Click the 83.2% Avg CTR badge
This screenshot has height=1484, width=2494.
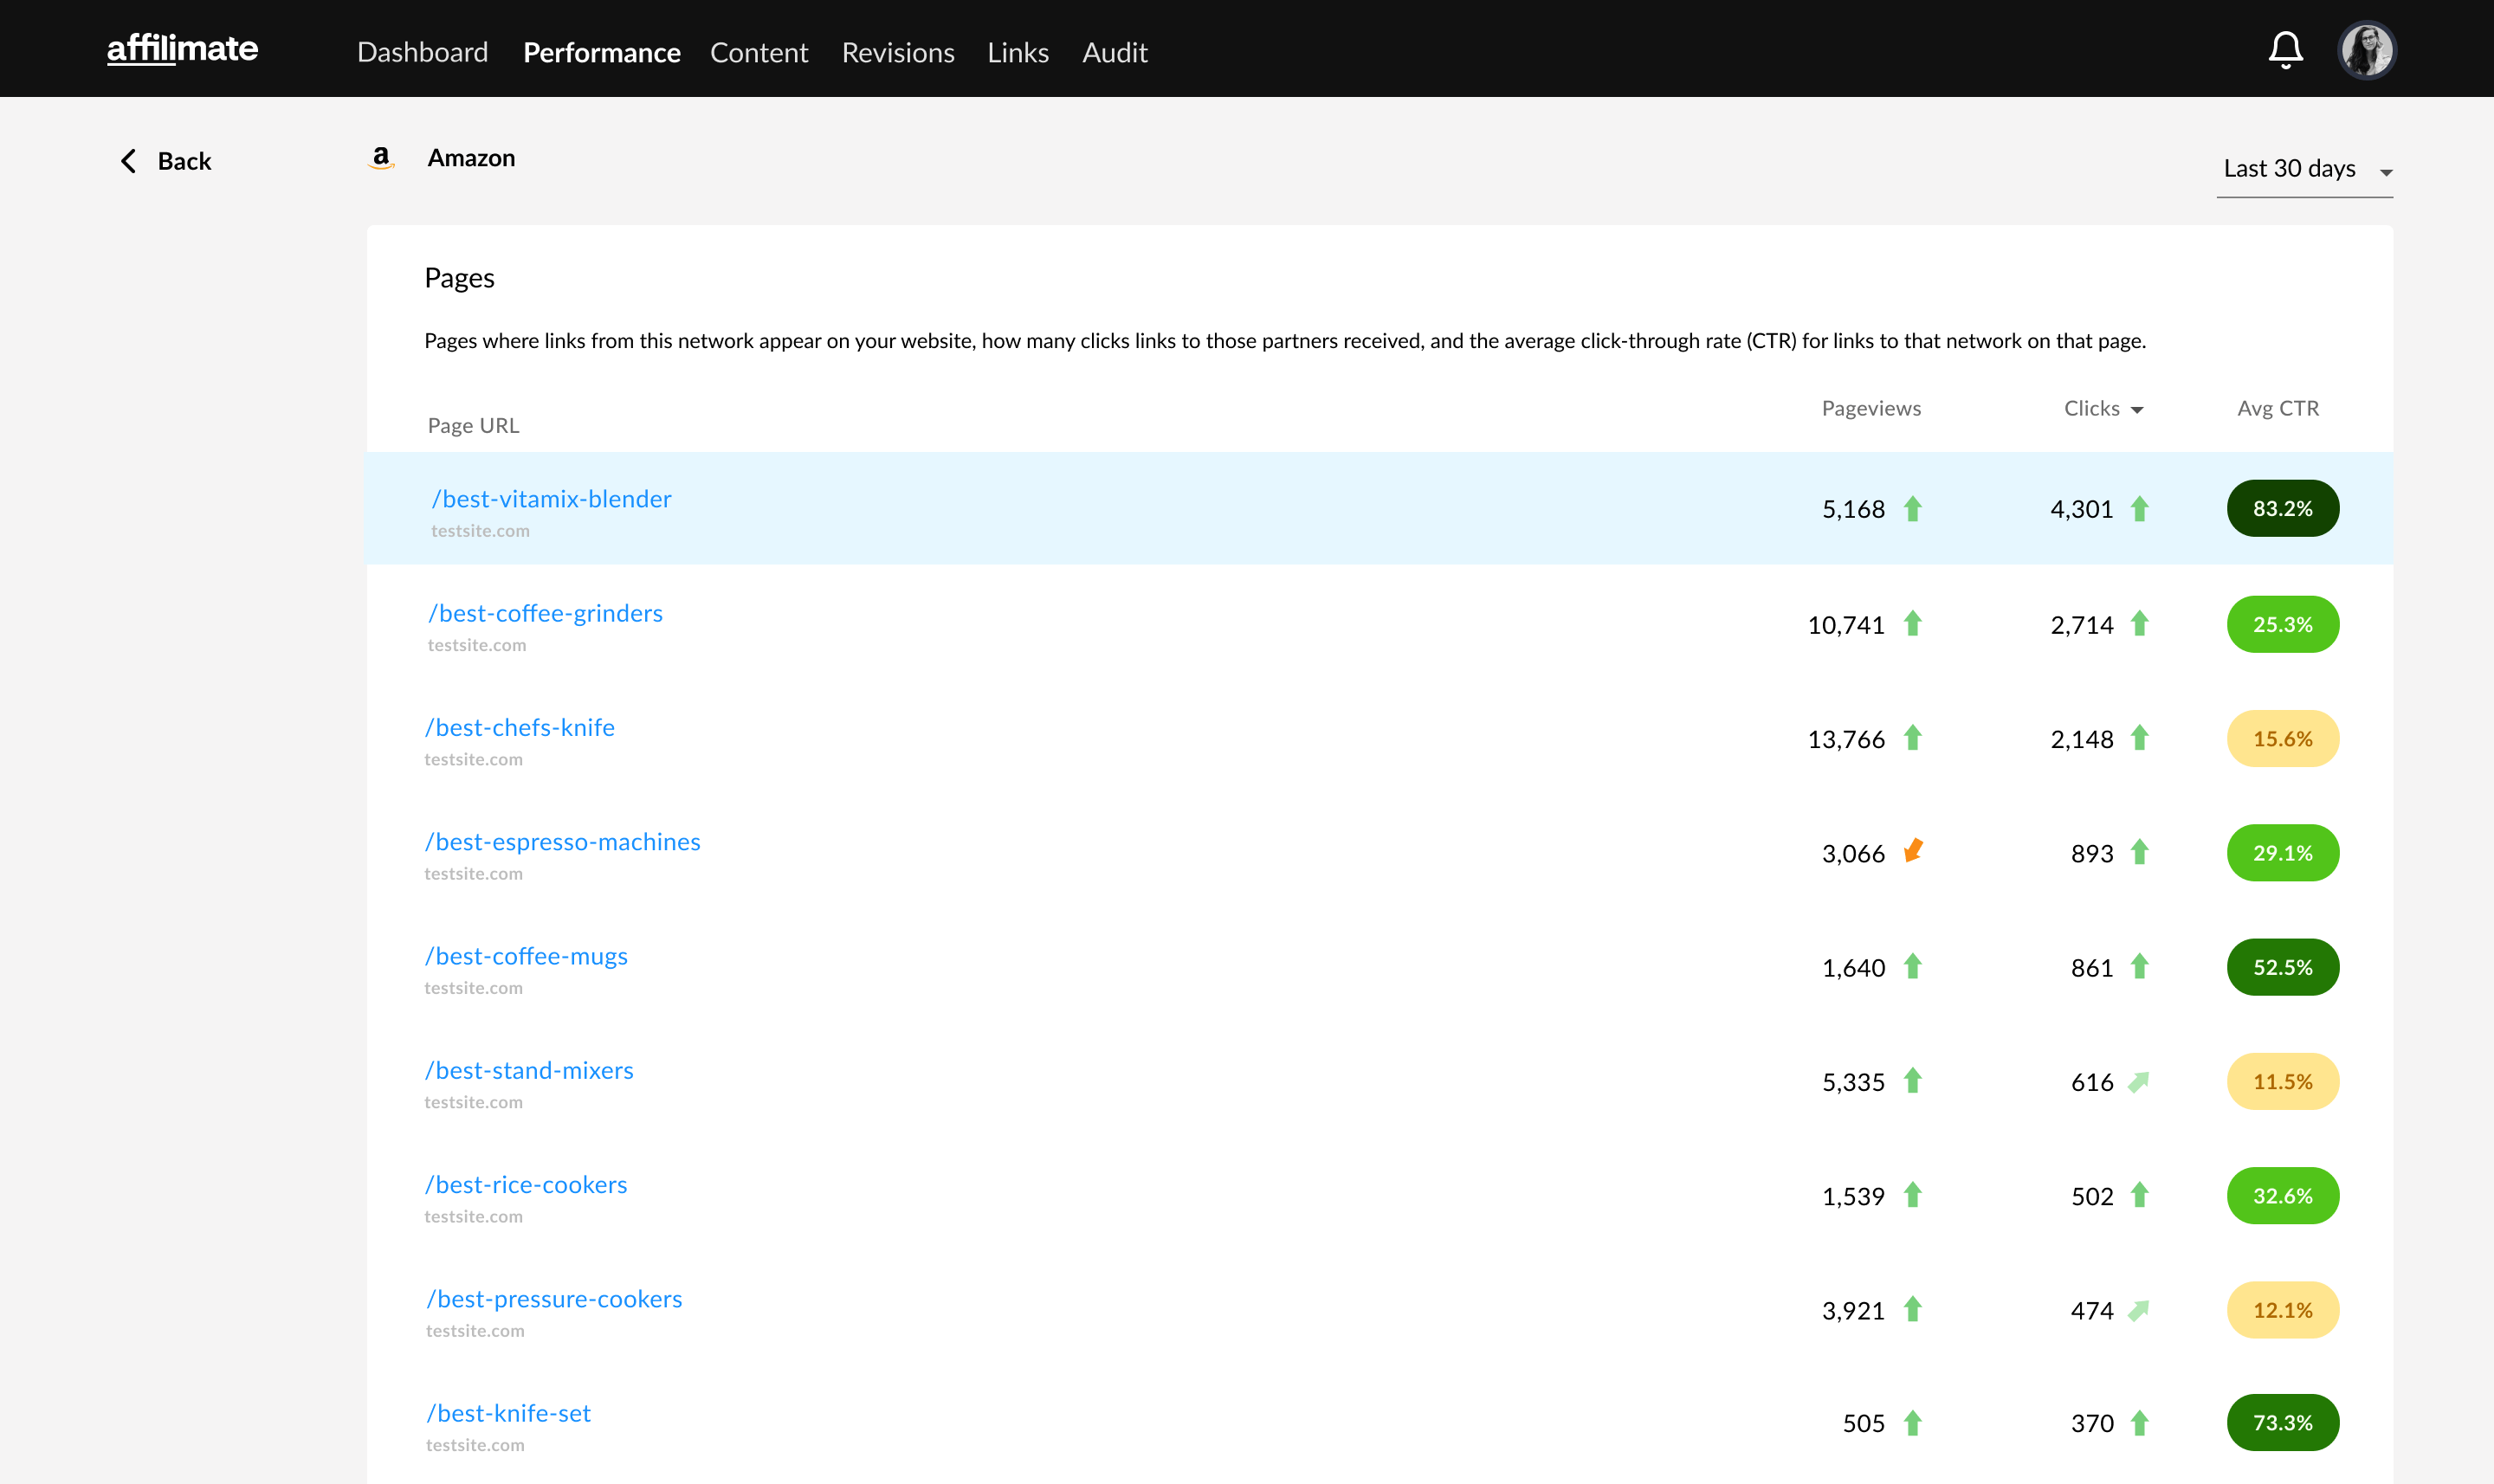click(2282, 508)
